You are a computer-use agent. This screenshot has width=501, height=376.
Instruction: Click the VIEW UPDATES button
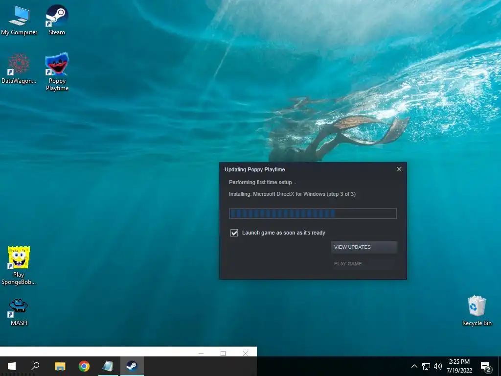pyautogui.click(x=364, y=247)
